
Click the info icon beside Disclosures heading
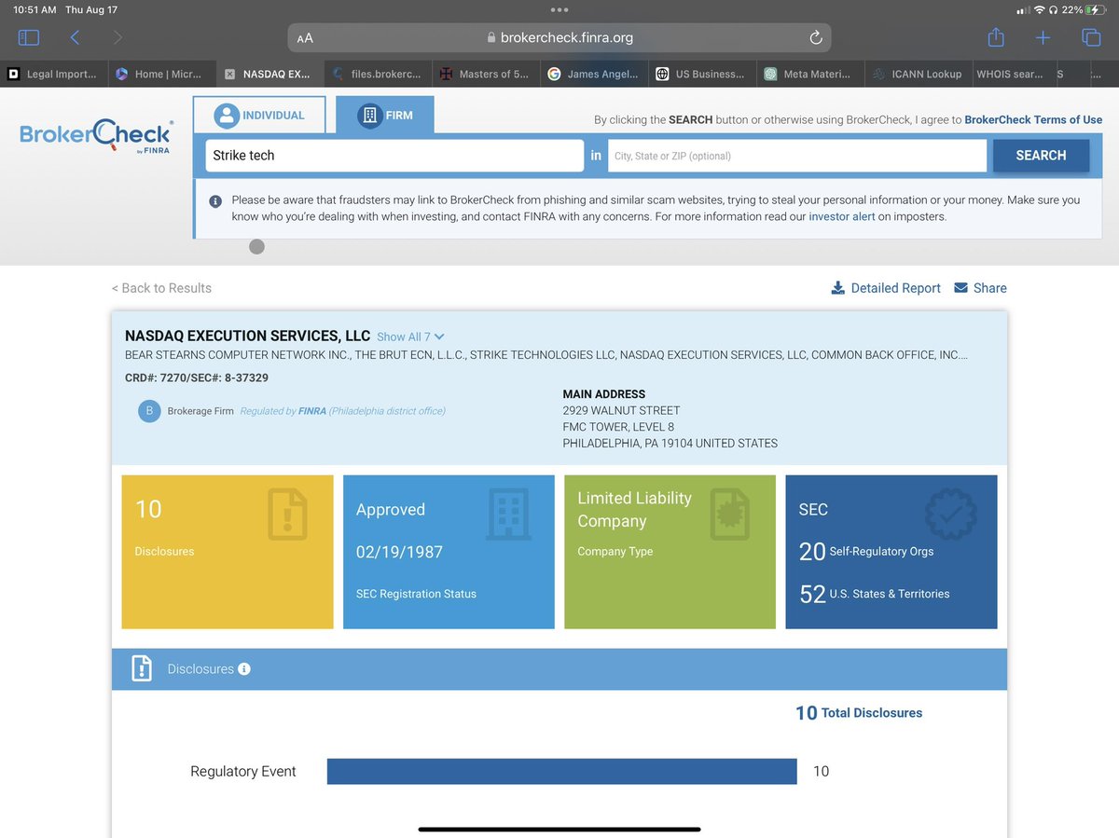click(x=244, y=669)
